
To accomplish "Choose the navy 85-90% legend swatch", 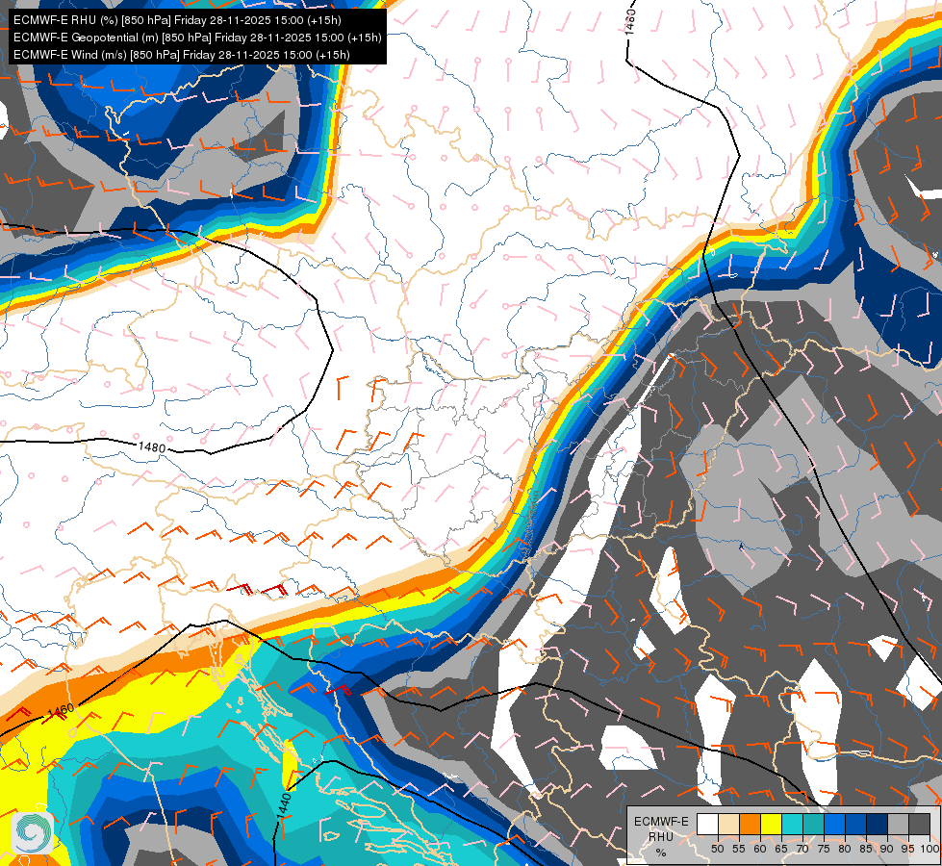I will pos(878,824).
